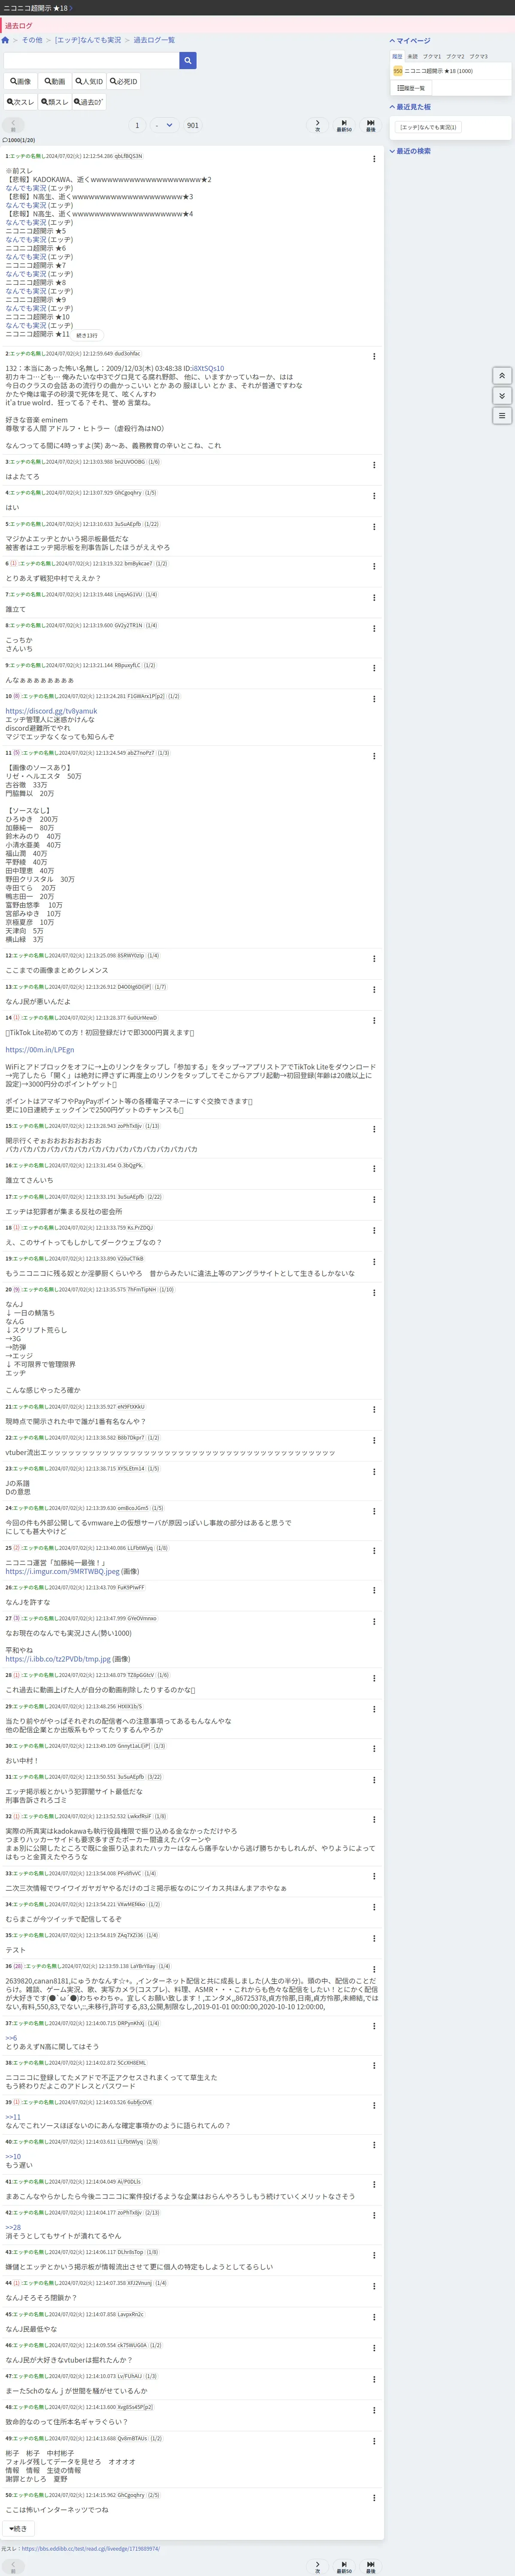Open i.imgur.com/9MRTWBQ.jpeg image link
This screenshot has height=2576, width=515.
(62, 1571)
